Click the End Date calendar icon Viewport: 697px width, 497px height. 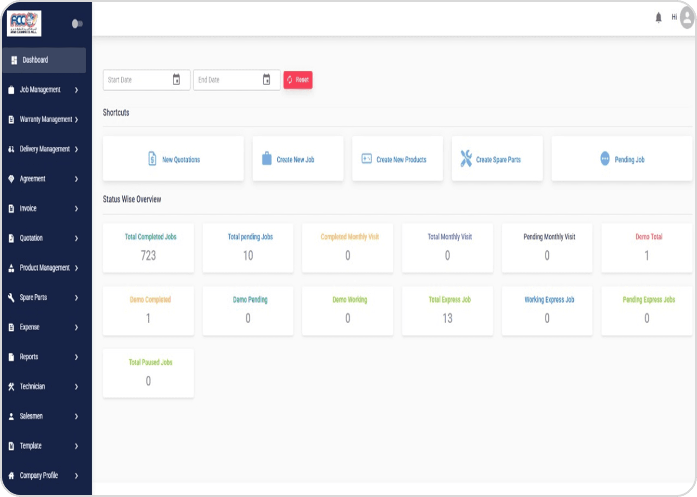[266, 79]
